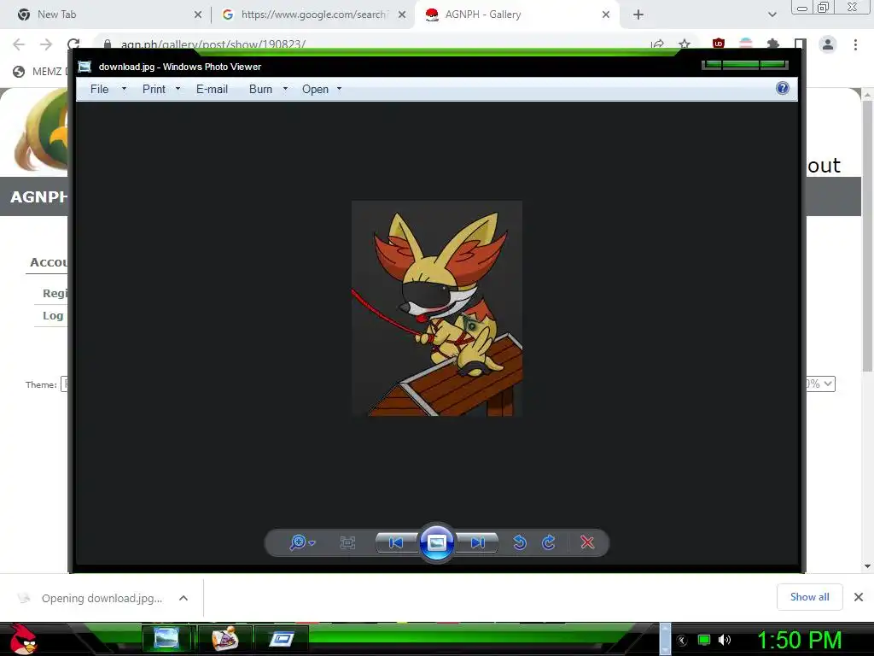The width and height of the screenshot is (874, 656).
Task: Click the green network tray icon
Action: click(704, 640)
